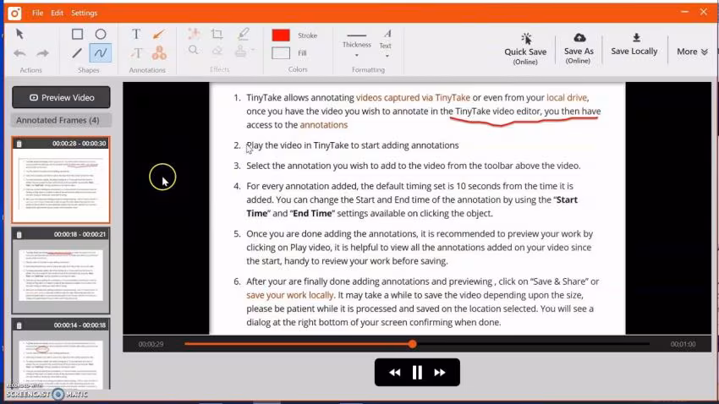Expand the More options menu
Screen dimensions: 719x404
tap(693, 52)
